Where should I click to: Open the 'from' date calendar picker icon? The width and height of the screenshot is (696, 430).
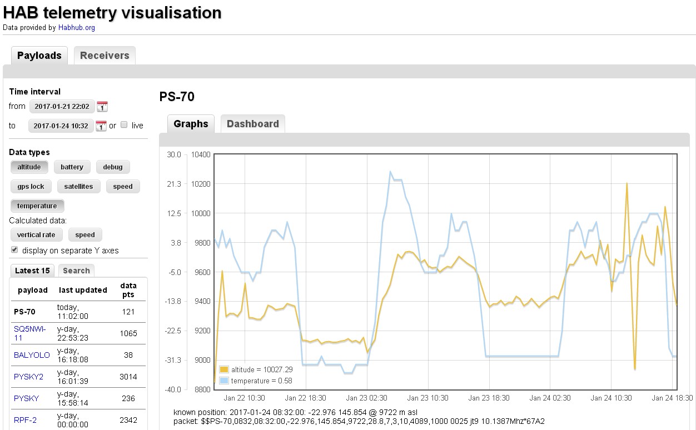tap(102, 107)
